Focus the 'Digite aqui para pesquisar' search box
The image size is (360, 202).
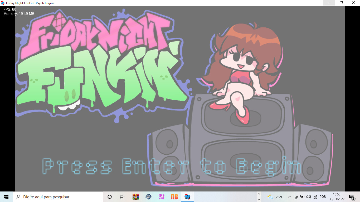[x=58, y=197]
